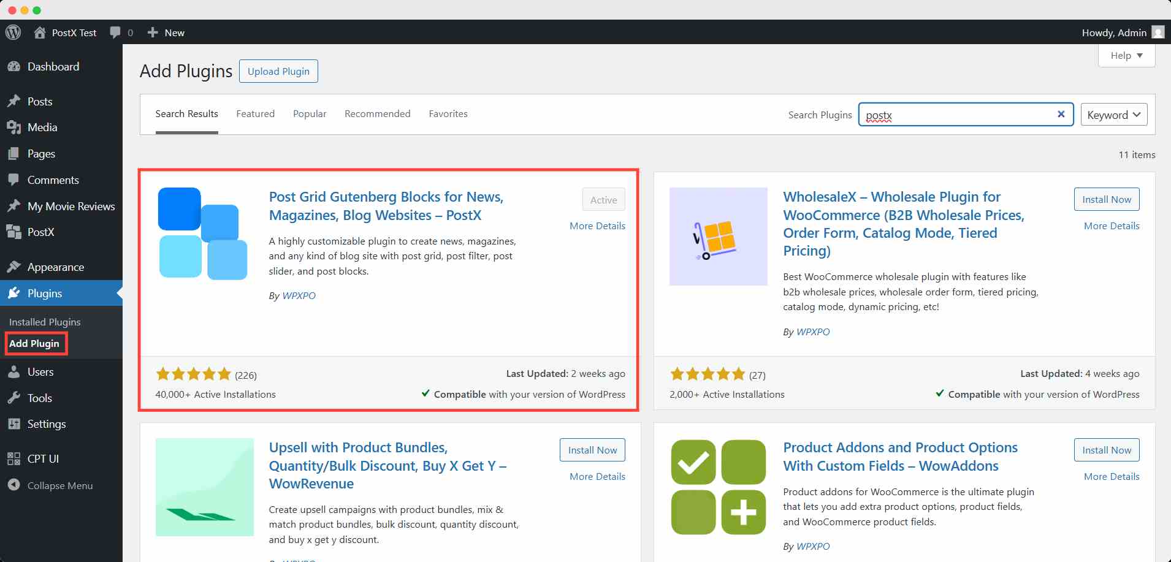
Task: Click the PostX plugin logo thumbnail
Action: point(203,234)
